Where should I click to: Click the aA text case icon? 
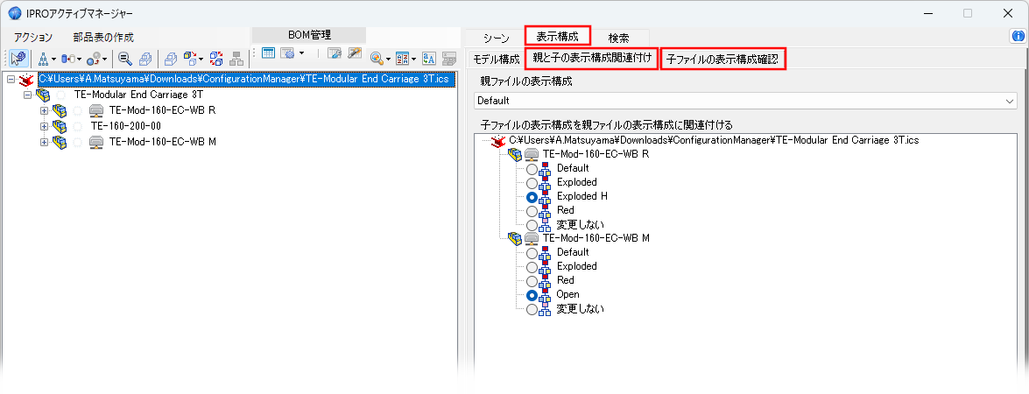coord(429,59)
